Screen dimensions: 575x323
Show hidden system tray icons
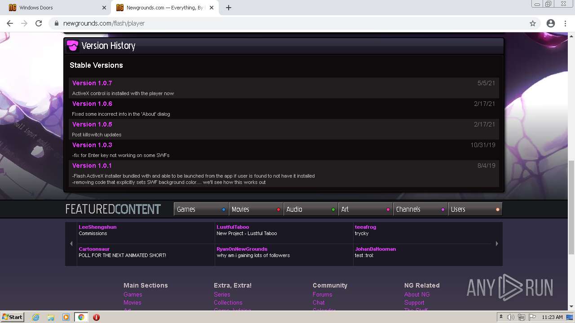pos(501,317)
